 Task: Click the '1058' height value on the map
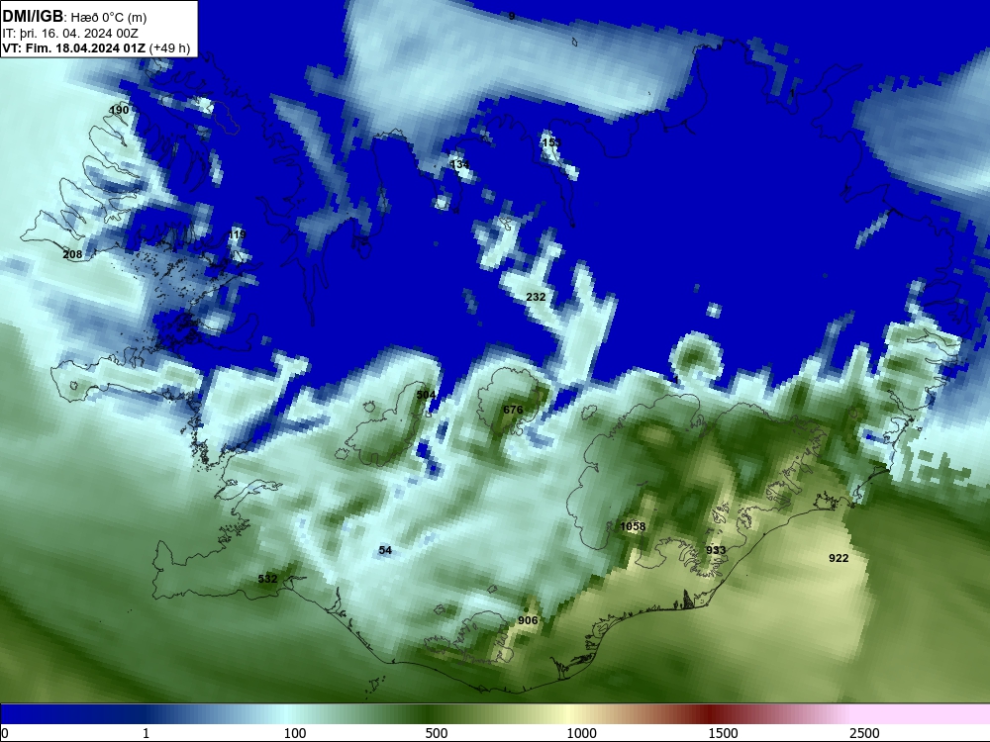click(x=633, y=526)
